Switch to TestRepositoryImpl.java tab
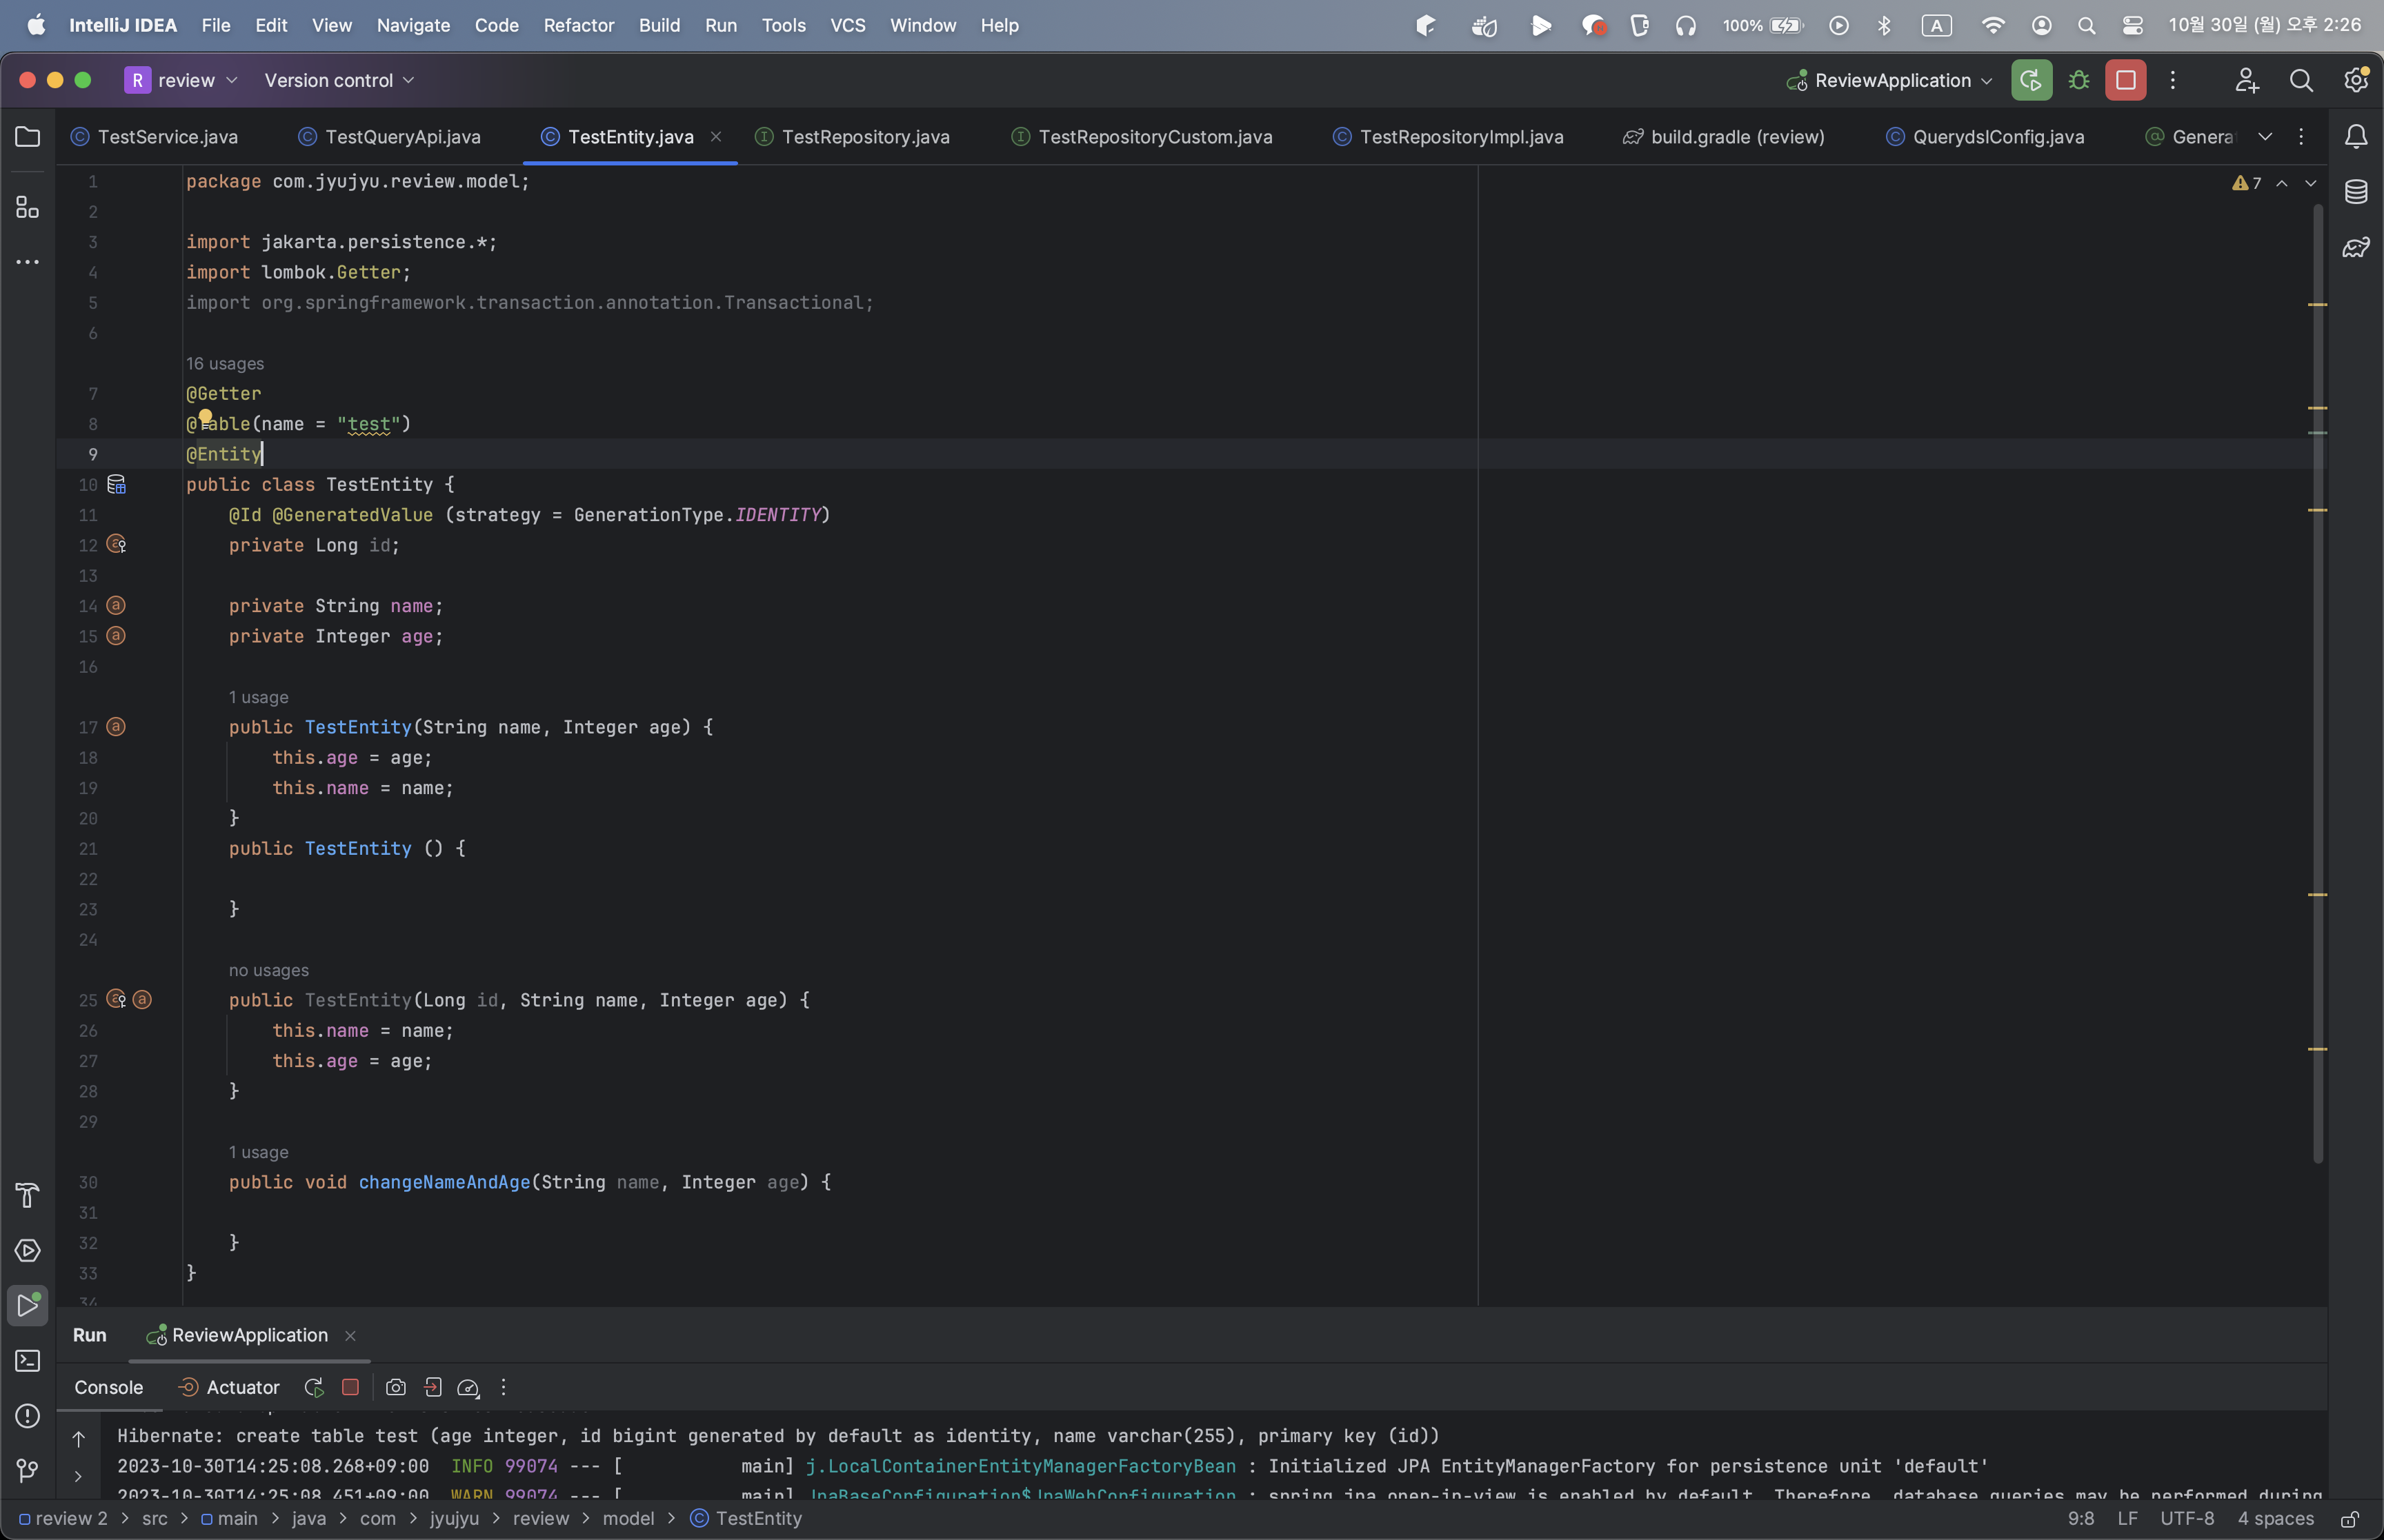2384x1540 pixels. [1449, 137]
